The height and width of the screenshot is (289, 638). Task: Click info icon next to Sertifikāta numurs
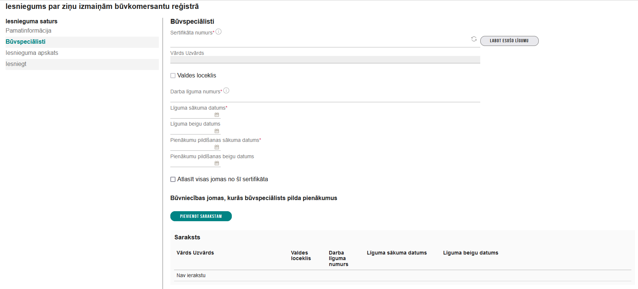click(218, 32)
